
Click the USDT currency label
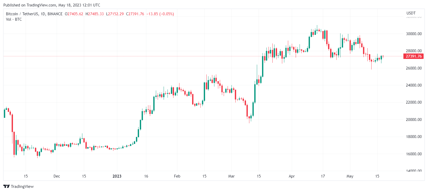click(x=411, y=13)
